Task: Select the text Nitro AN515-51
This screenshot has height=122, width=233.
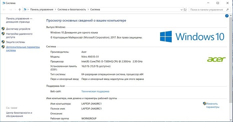Action: 90,57
